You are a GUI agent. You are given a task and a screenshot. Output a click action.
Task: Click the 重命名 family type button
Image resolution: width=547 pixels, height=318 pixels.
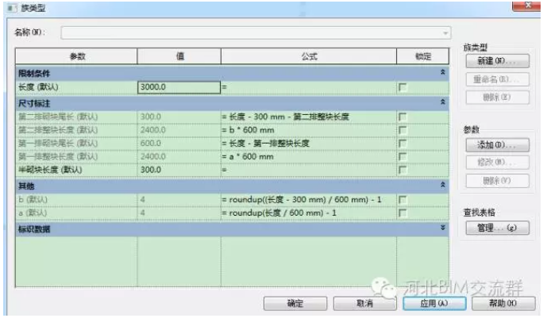(x=498, y=79)
